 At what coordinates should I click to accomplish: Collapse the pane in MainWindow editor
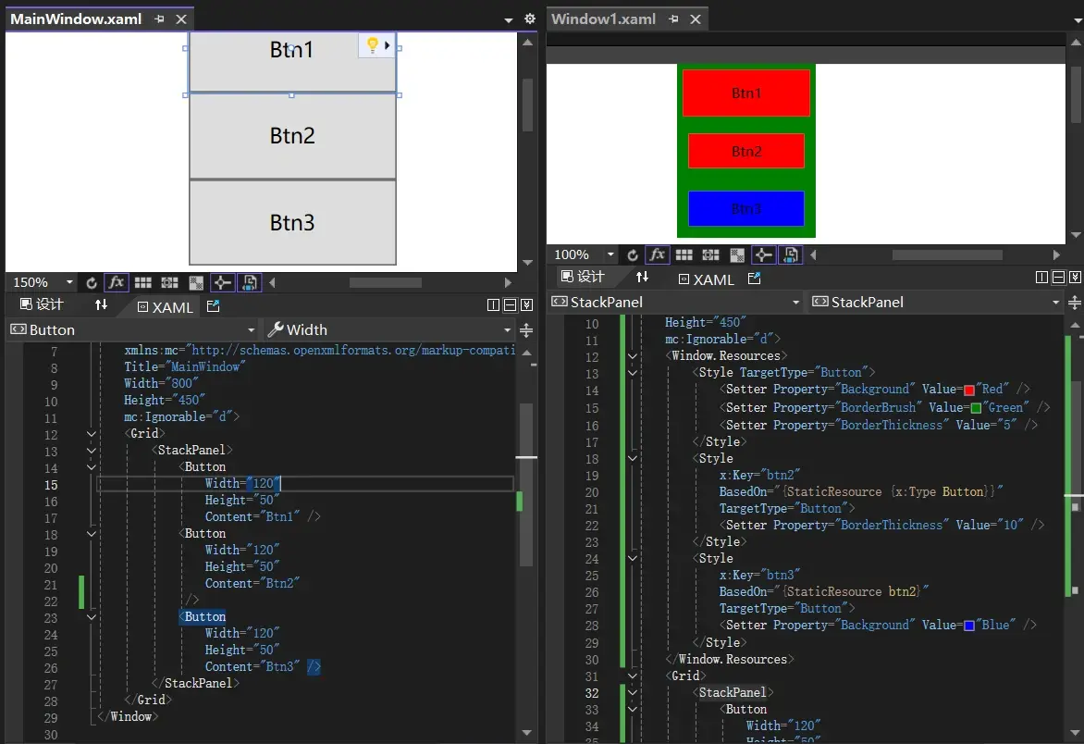pos(527,305)
